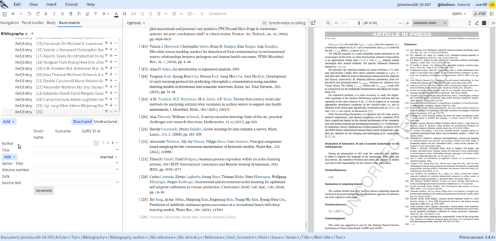Screen dimensions: 496x241
Task: Click the PDF black color swatch tool
Action: [x=484, y=23]
